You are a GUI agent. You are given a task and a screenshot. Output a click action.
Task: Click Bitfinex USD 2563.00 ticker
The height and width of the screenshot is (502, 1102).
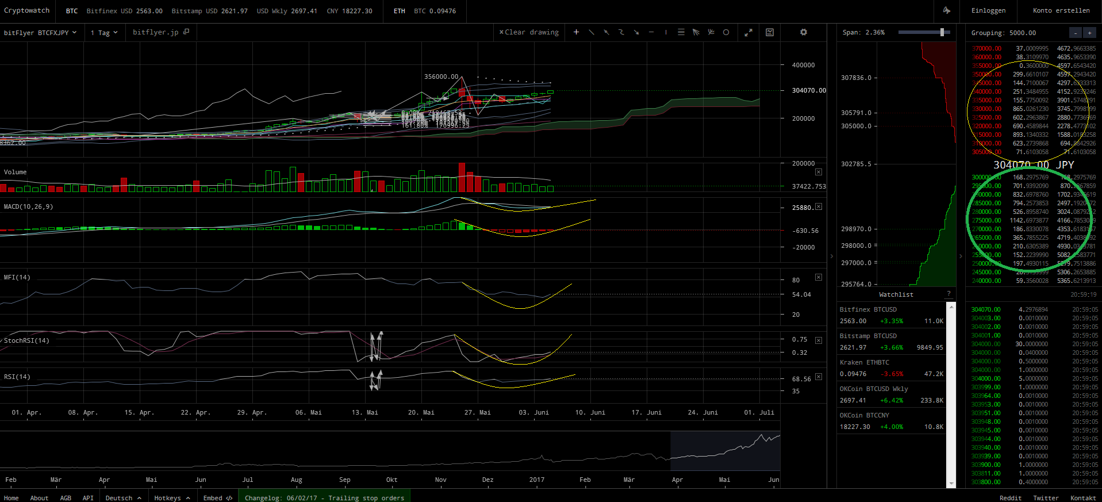click(x=124, y=11)
